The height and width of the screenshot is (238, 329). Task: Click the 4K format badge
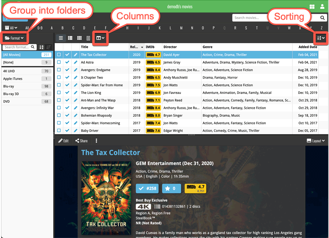tap(143, 207)
